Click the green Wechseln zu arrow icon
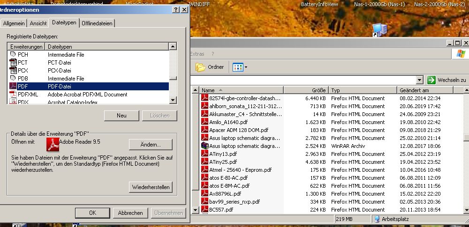 [x=431, y=80]
